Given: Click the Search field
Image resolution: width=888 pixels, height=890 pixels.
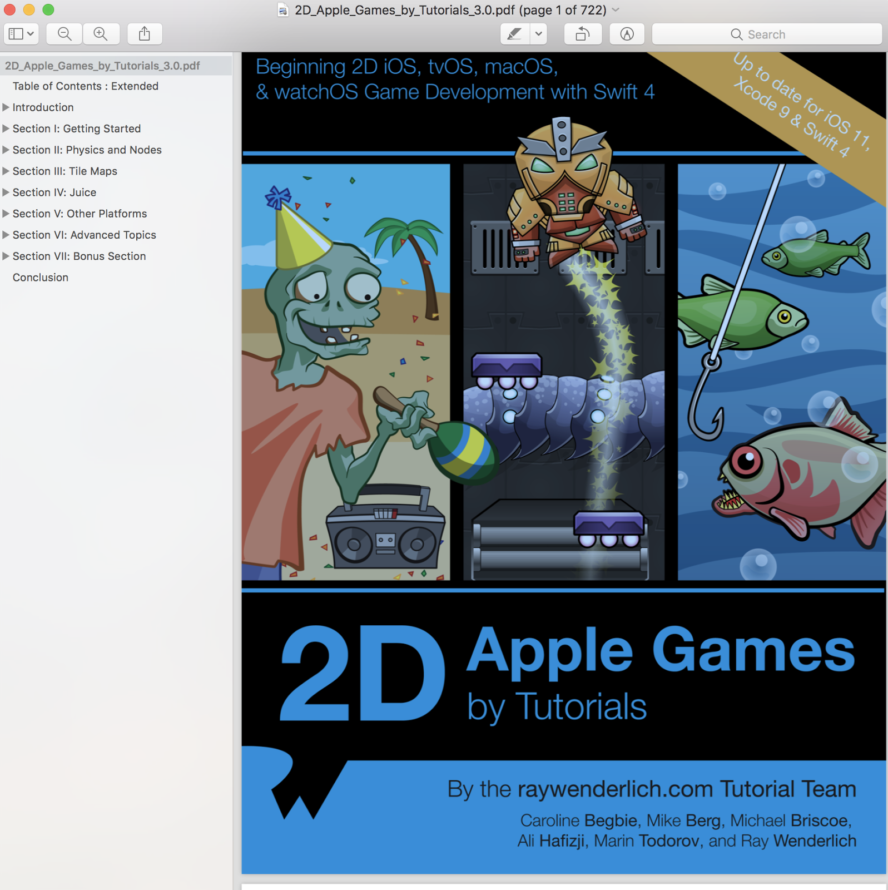Looking at the screenshot, I should tap(767, 34).
